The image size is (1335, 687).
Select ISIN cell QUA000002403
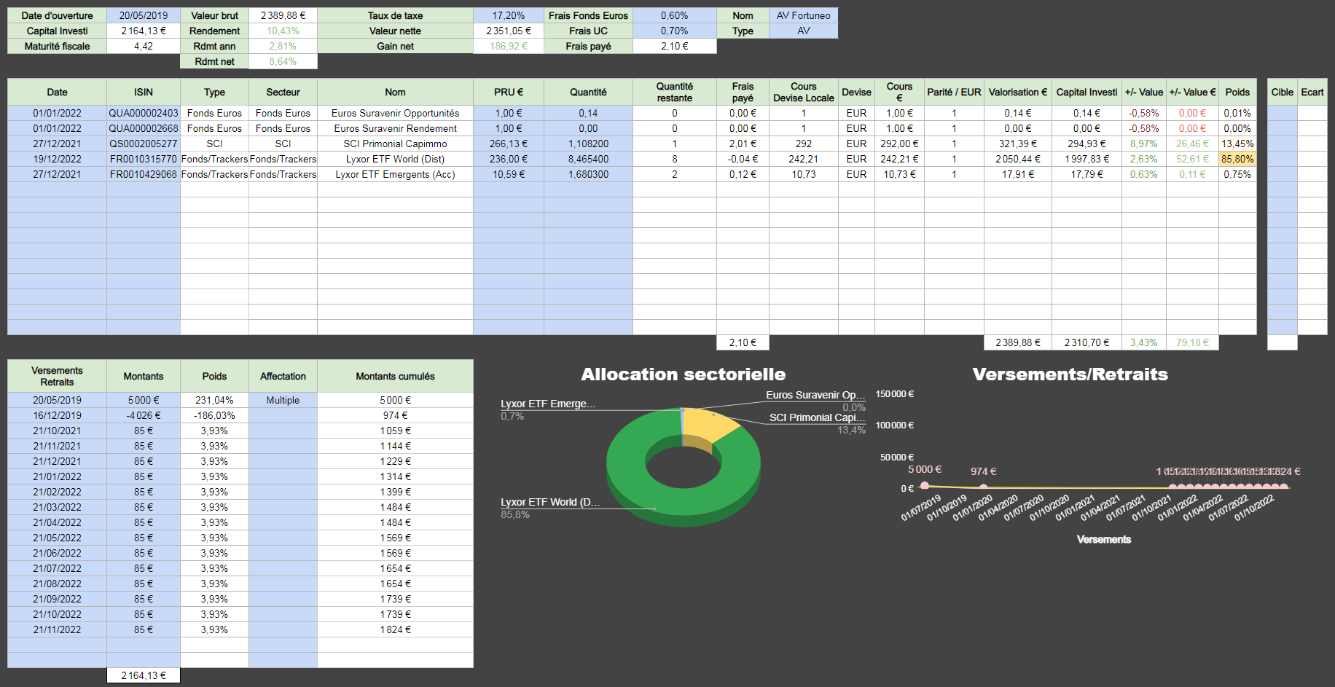(144, 113)
